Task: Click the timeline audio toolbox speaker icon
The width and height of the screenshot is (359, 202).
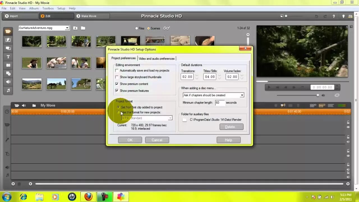Action: click(24, 105)
